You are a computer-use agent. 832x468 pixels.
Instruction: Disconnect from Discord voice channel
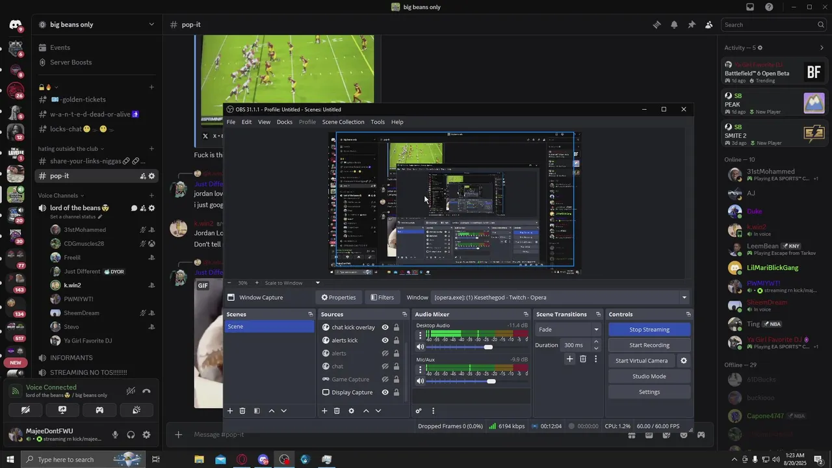point(146,391)
